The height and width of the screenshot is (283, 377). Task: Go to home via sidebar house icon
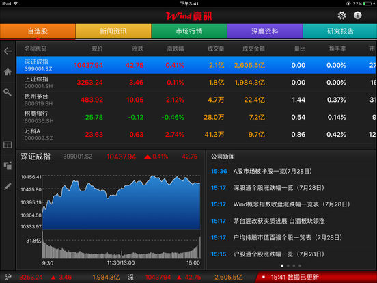point(8,72)
